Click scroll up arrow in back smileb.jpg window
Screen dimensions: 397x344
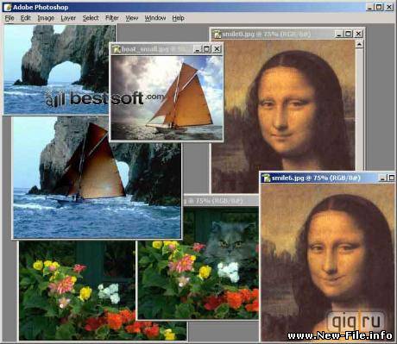tap(359, 44)
